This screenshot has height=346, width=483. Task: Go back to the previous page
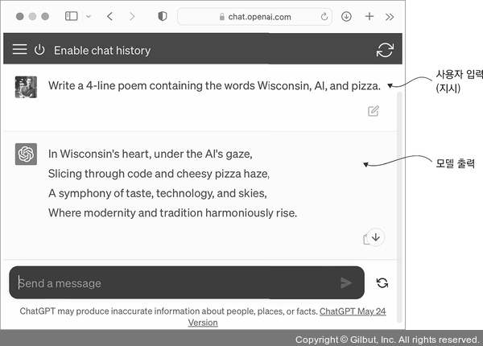point(110,16)
